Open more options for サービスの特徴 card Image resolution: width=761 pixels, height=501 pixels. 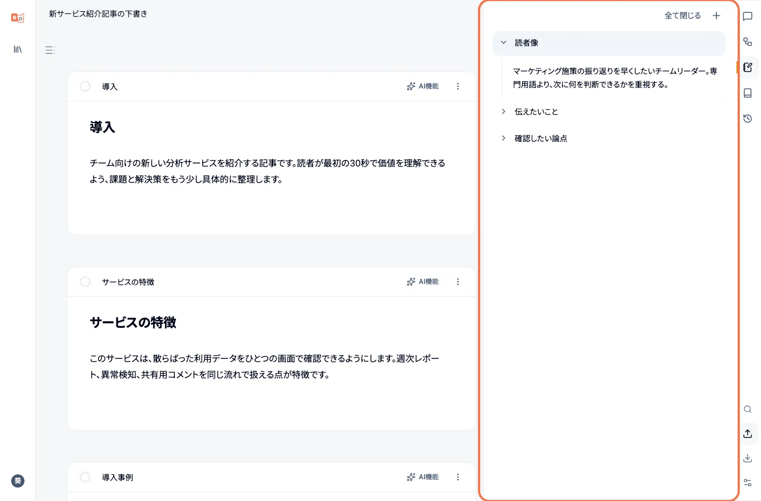pyautogui.click(x=458, y=282)
